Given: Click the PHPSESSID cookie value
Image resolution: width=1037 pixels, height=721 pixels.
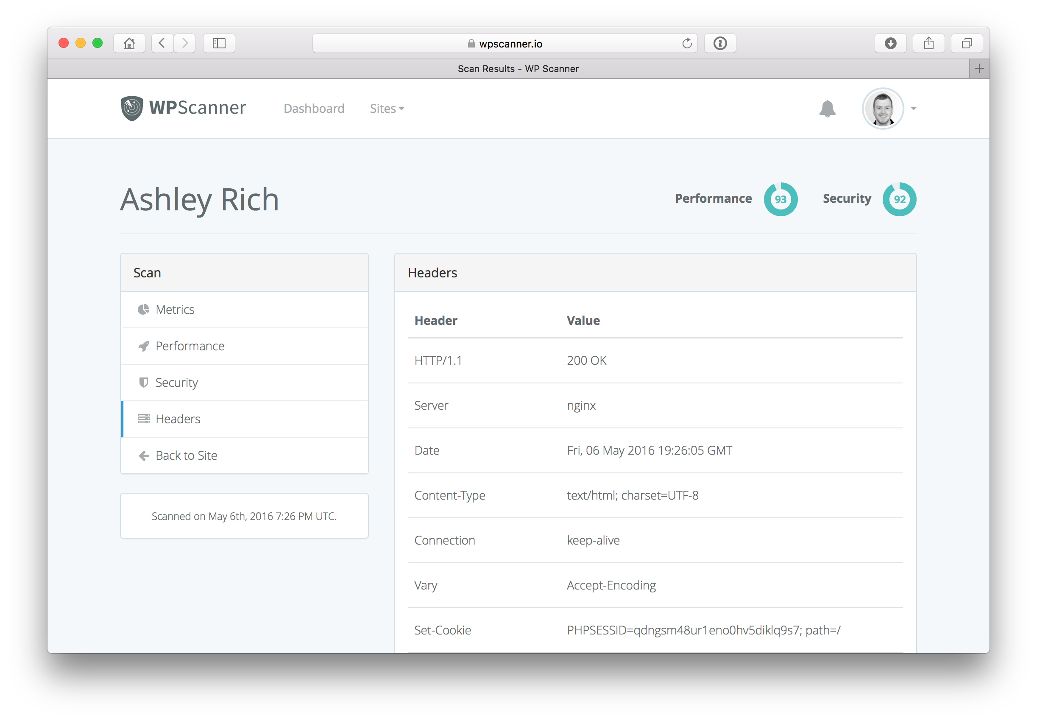Looking at the screenshot, I should coord(703,630).
